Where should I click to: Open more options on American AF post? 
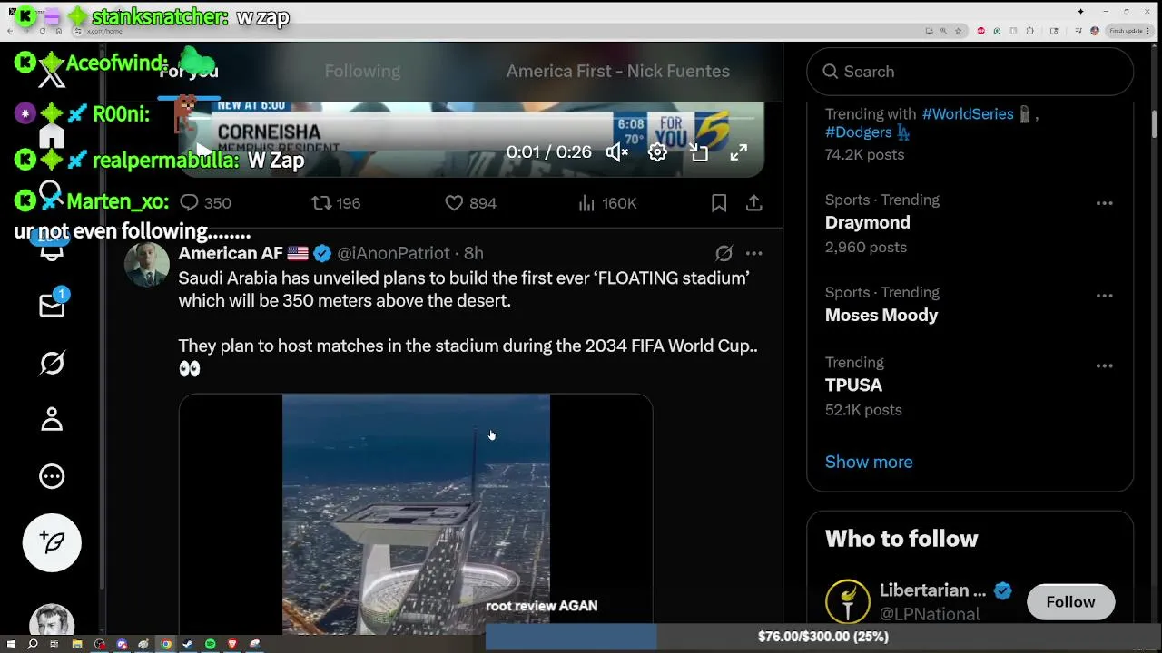753,253
